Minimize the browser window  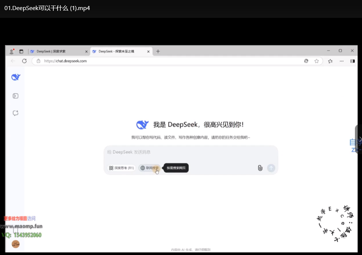tap(328, 51)
